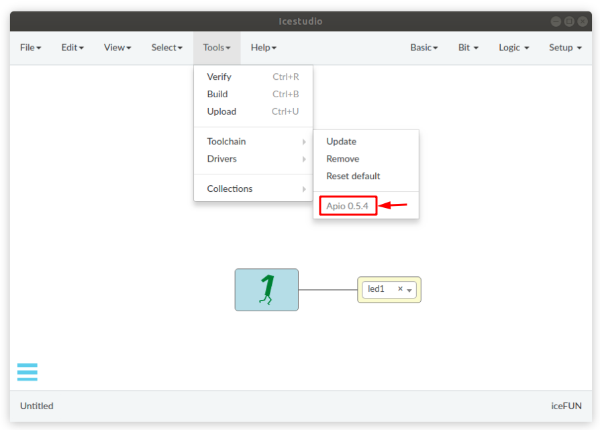Select Verify from the Tools menu

219,76
